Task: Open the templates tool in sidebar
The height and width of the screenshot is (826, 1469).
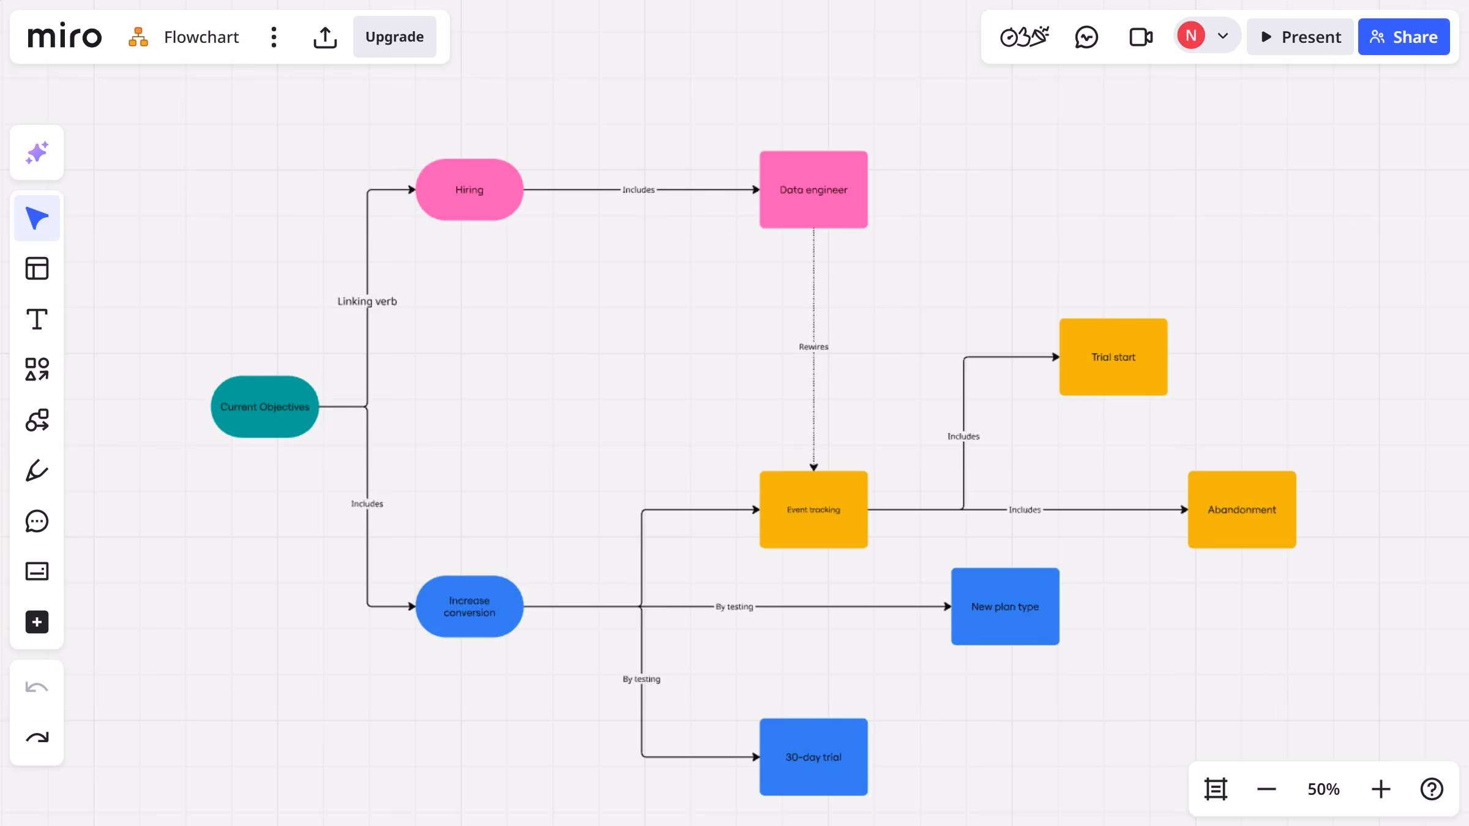Action: (37, 269)
